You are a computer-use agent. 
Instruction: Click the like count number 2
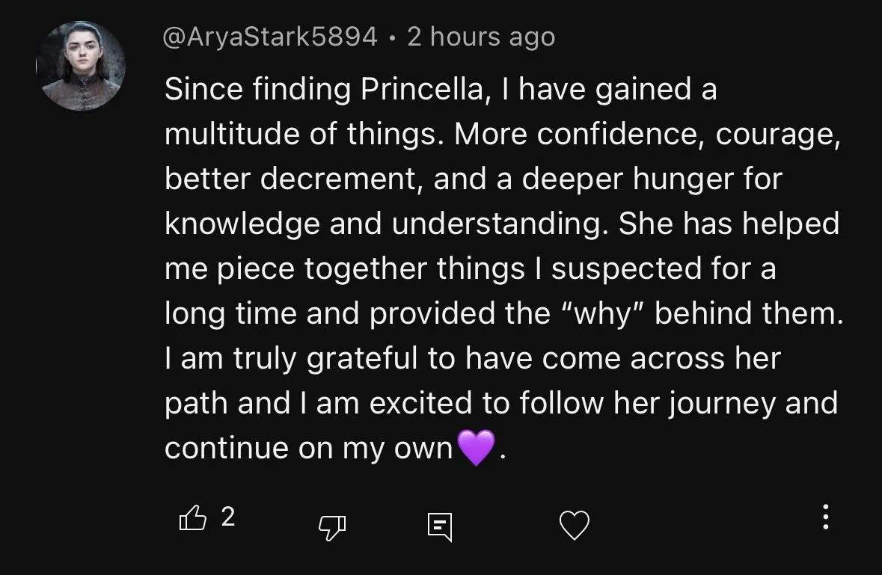[228, 517]
